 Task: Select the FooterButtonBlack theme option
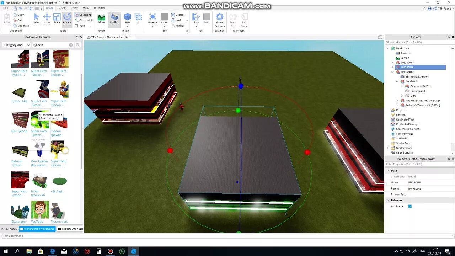(x=70, y=229)
